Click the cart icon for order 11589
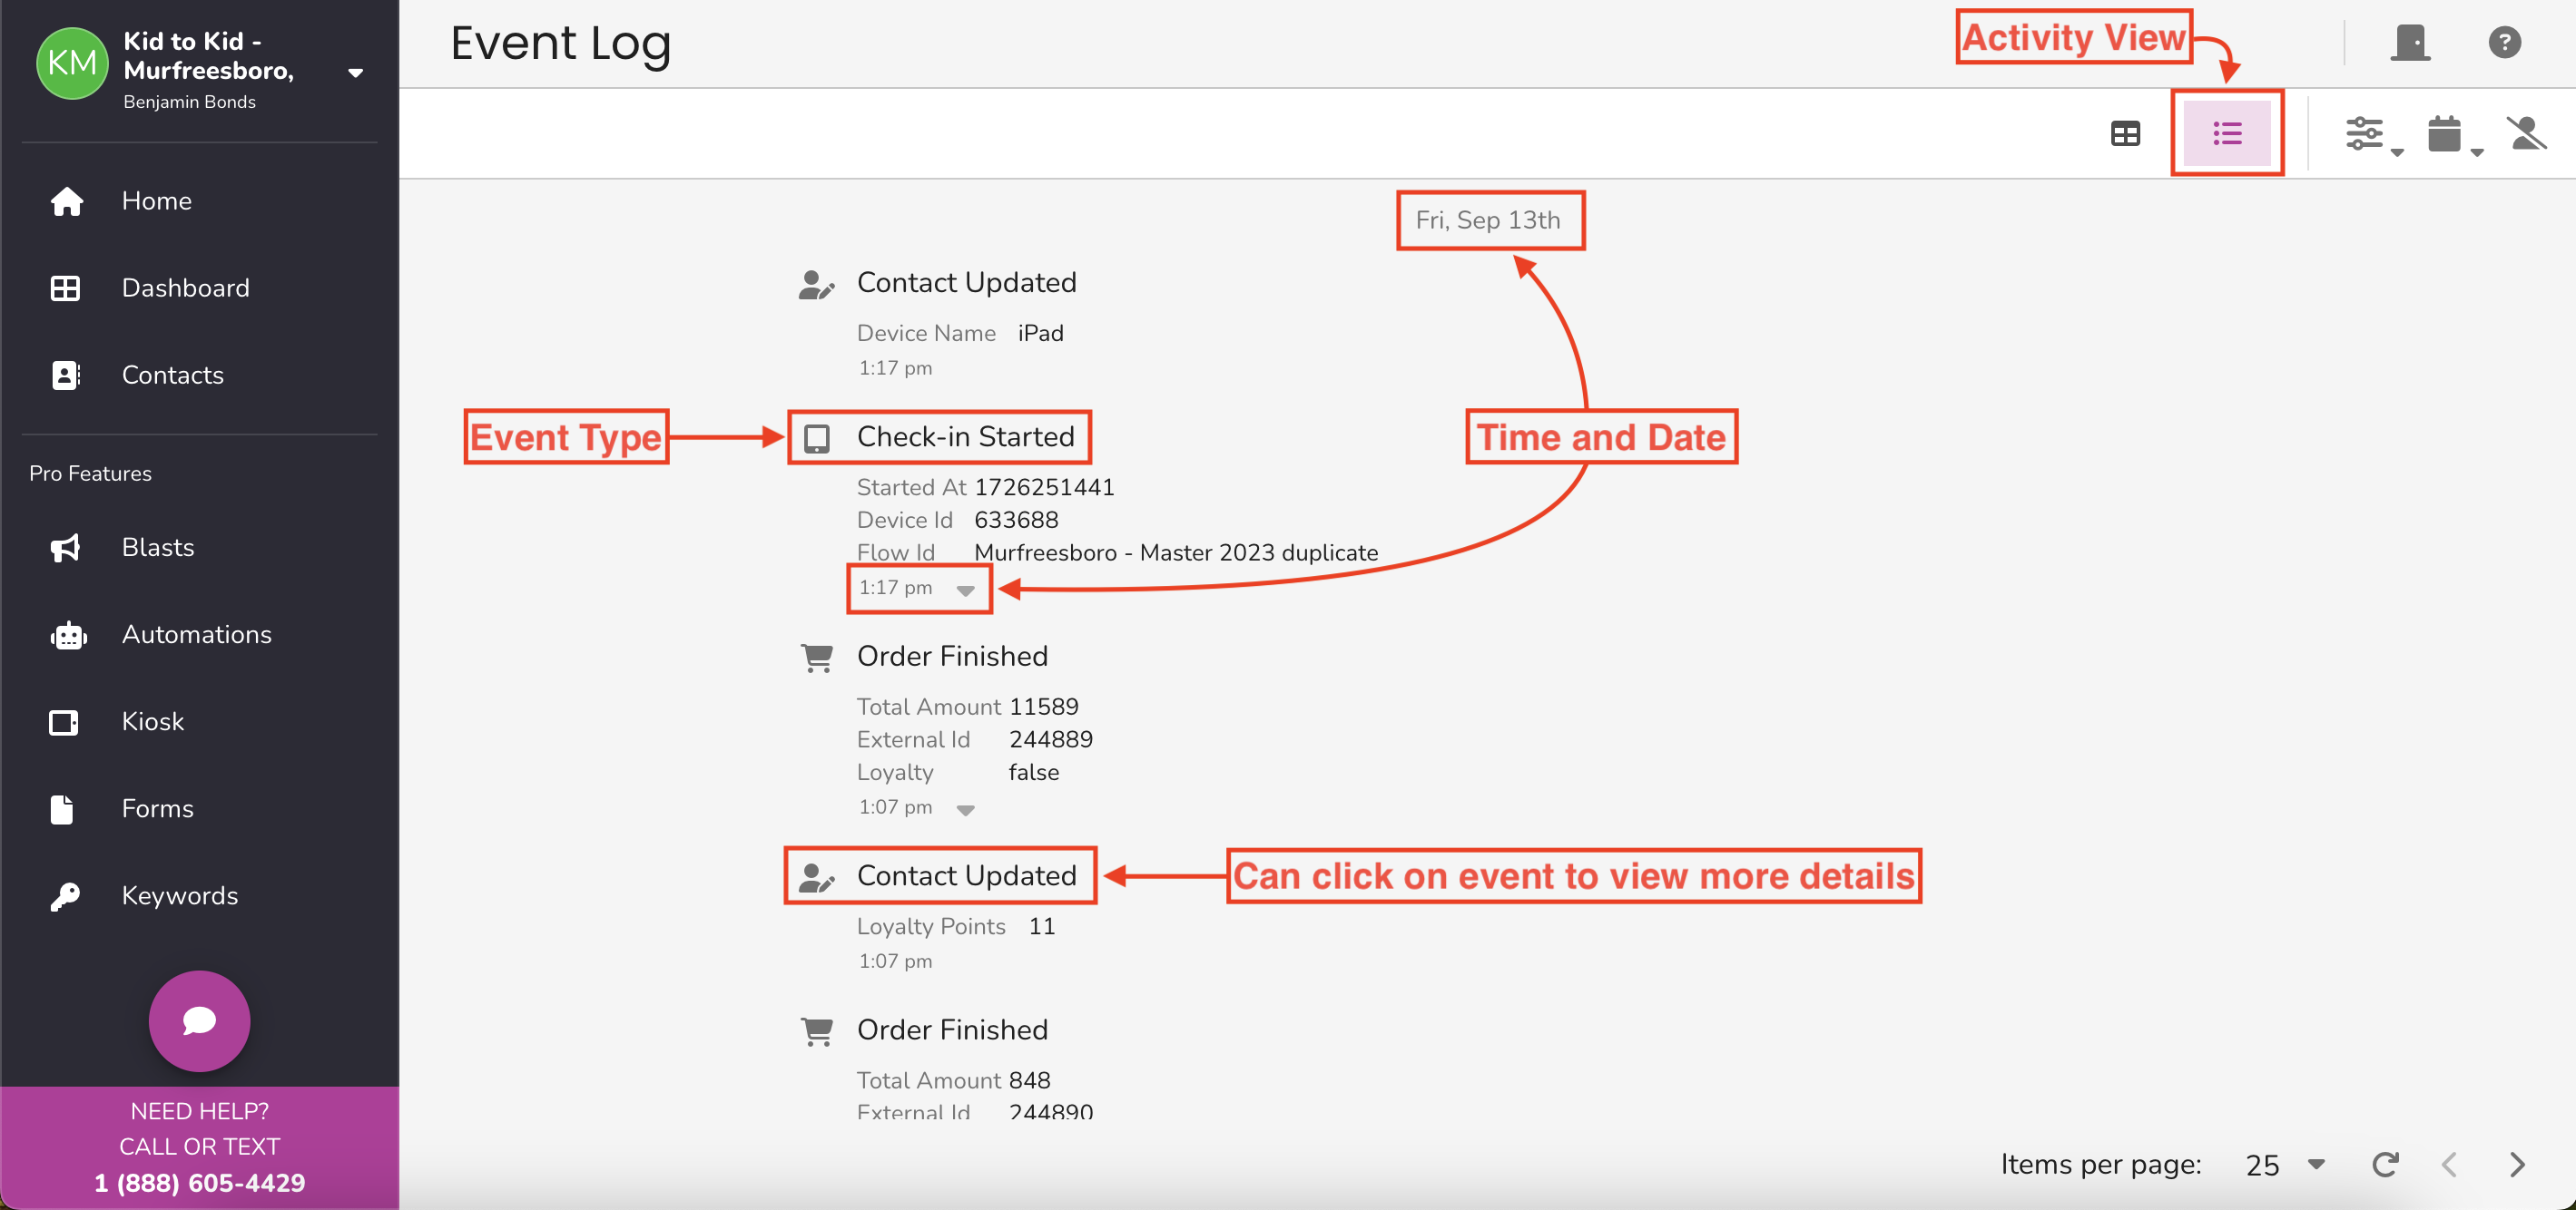The height and width of the screenshot is (1210, 2576). [x=817, y=658]
